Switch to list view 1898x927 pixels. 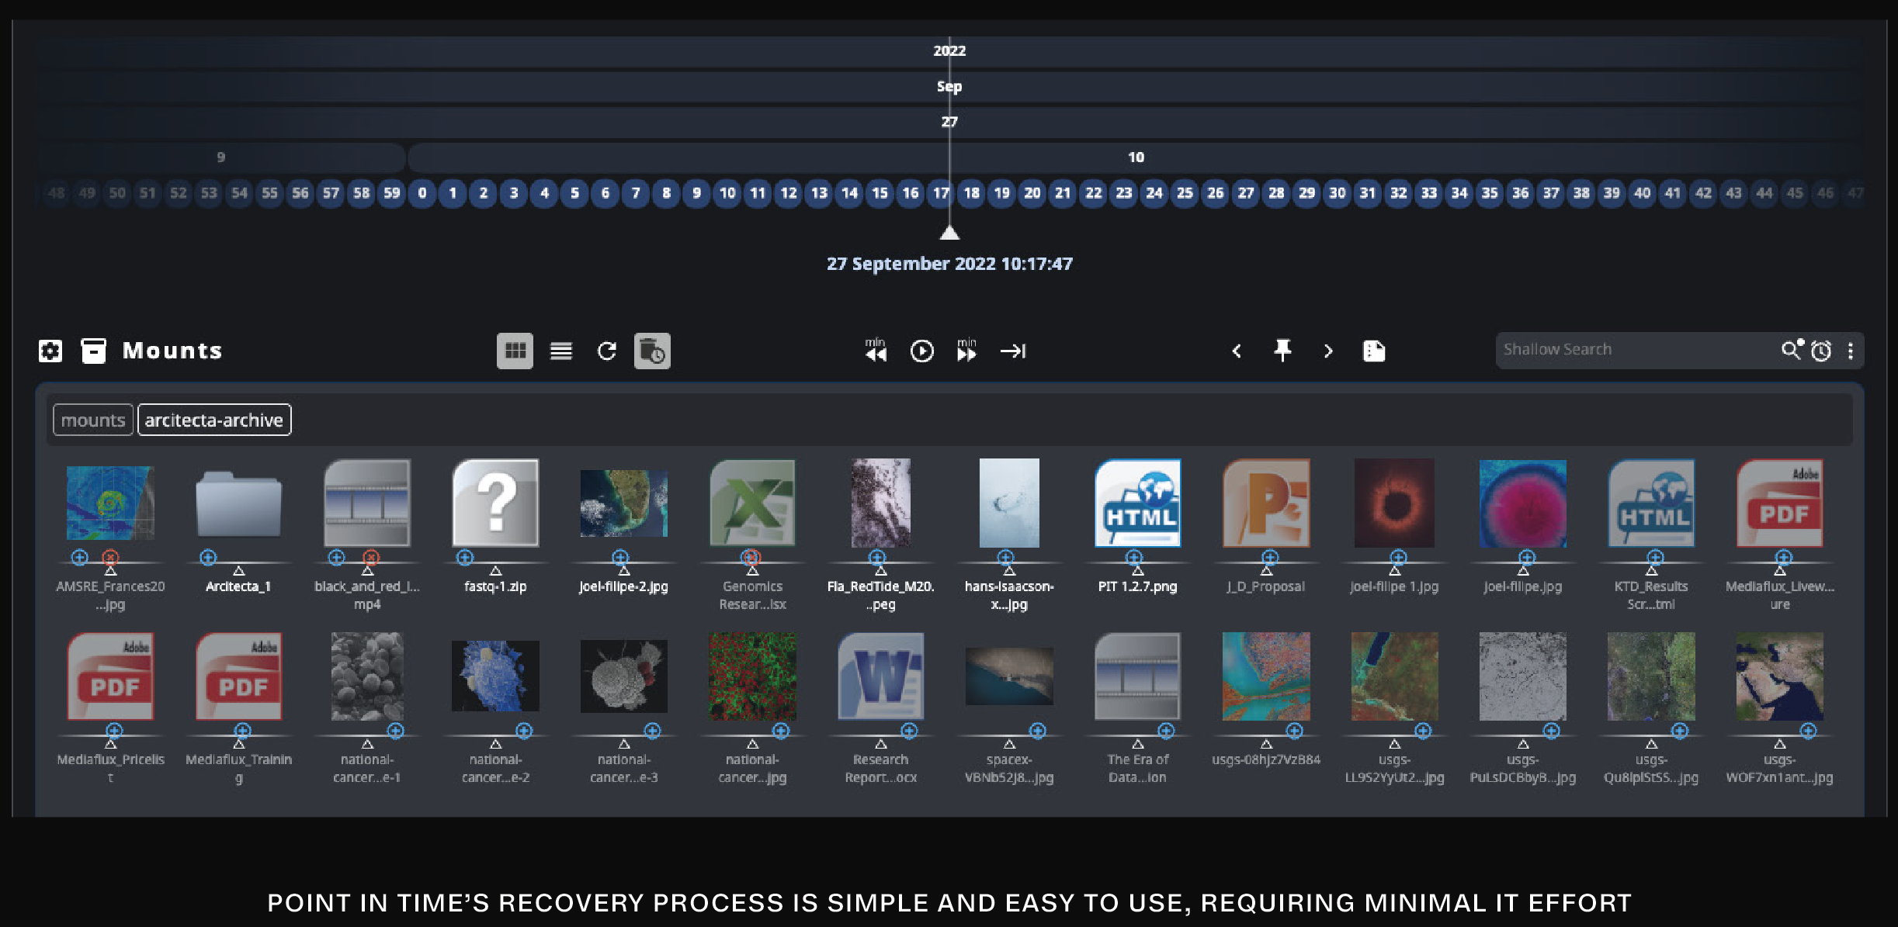point(561,351)
